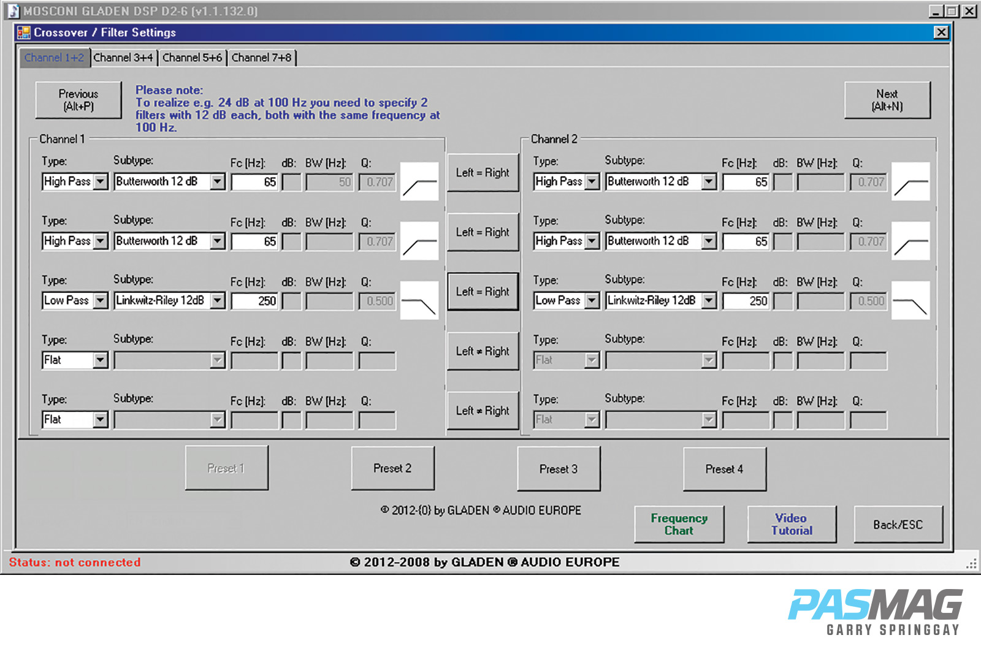Click the window resize grip in status bar

pyautogui.click(x=971, y=563)
